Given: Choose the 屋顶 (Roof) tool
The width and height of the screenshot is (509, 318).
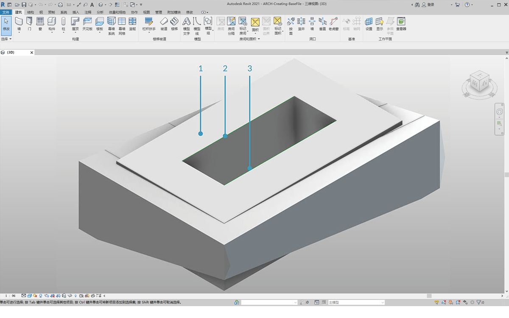Looking at the screenshot, I should click(x=75, y=25).
